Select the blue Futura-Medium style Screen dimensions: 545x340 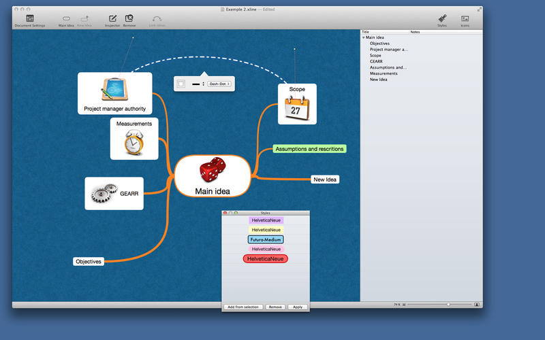pyautogui.click(x=265, y=239)
